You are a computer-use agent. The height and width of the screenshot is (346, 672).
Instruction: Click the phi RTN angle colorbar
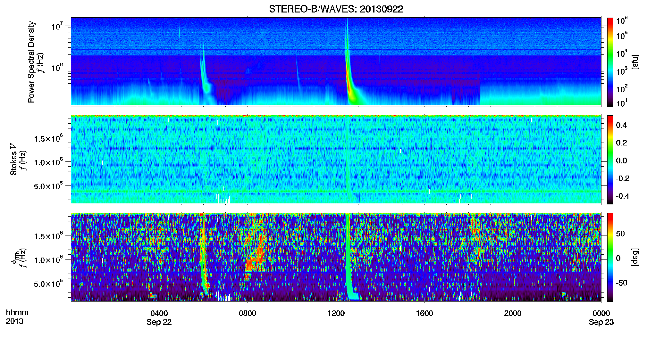coord(610,257)
